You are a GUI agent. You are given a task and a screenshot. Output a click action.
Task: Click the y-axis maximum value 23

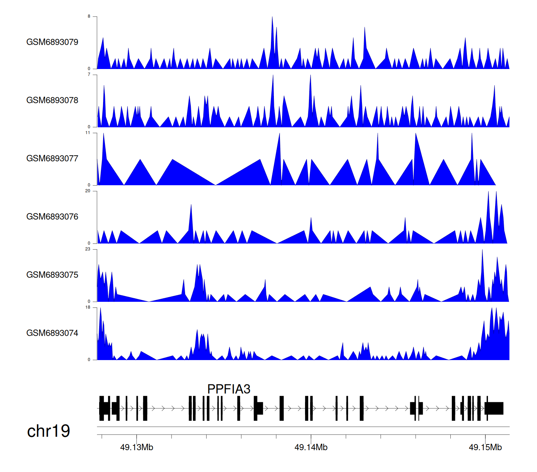(x=88, y=249)
